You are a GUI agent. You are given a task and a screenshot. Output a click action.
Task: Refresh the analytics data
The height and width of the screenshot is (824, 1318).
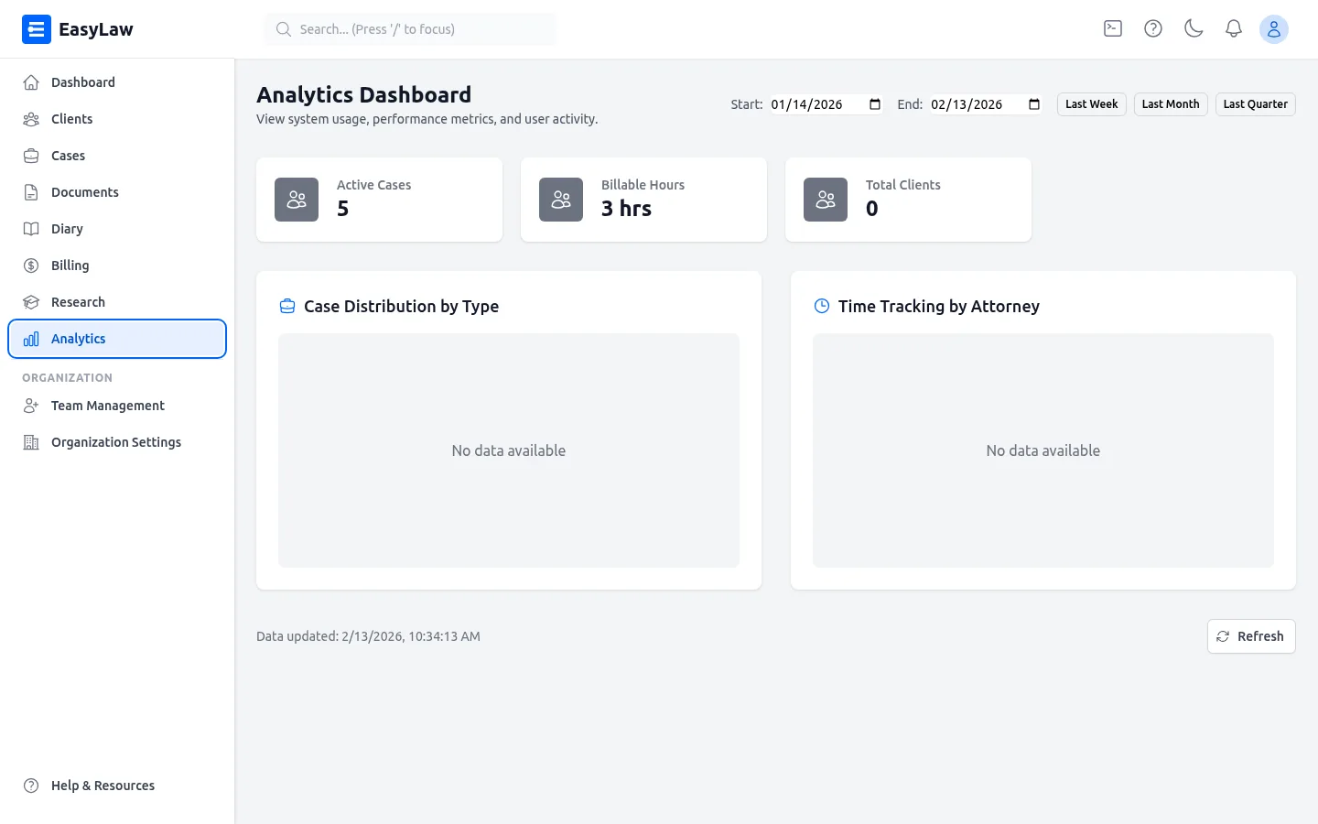(x=1251, y=636)
